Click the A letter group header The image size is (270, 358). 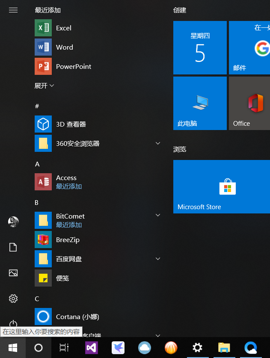pos(37,164)
